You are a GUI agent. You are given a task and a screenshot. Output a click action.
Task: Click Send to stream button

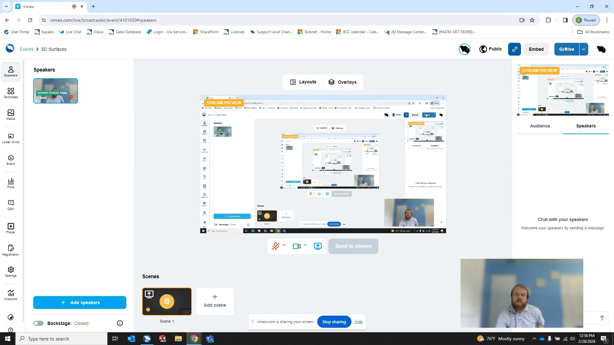(353, 246)
